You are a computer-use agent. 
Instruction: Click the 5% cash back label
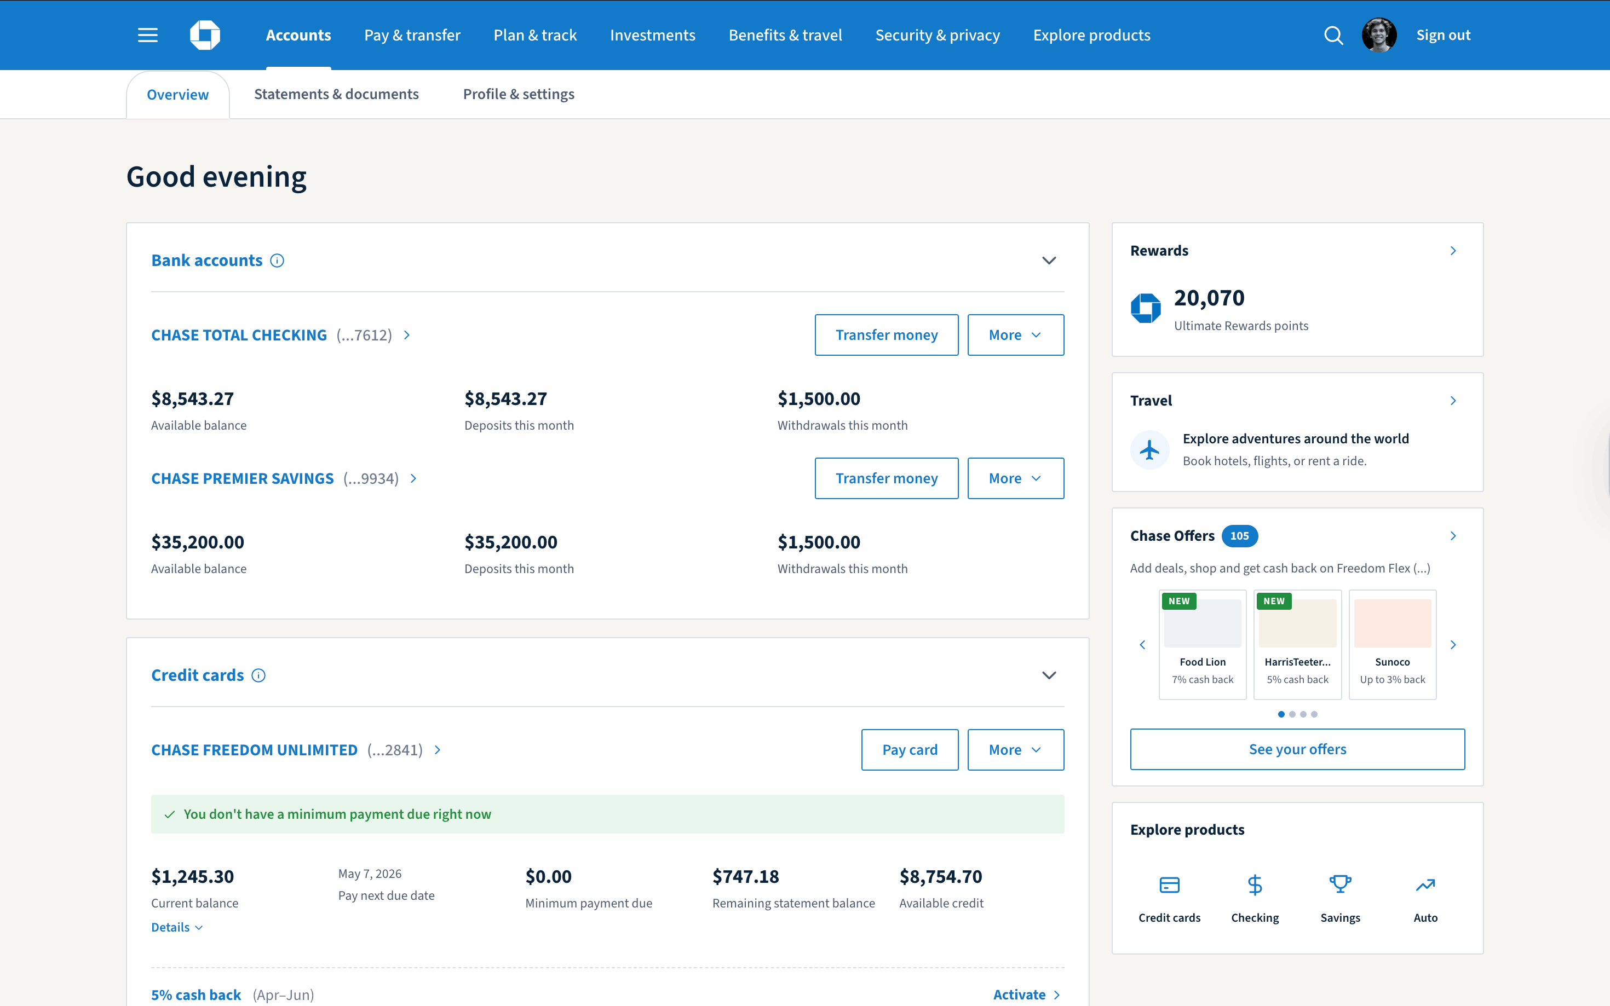pyautogui.click(x=196, y=995)
